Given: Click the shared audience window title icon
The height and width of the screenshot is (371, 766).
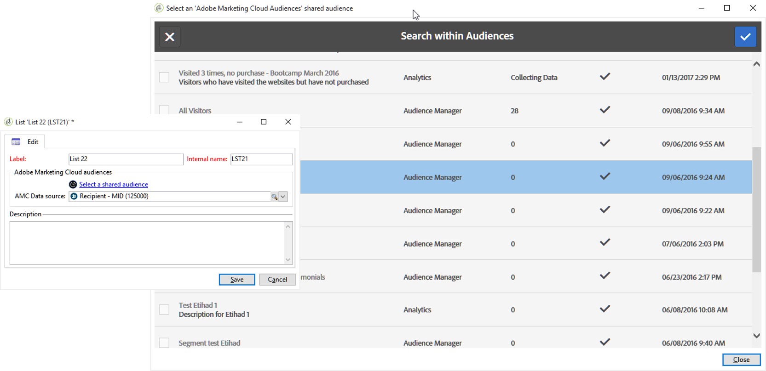Looking at the screenshot, I should click(x=159, y=8).
